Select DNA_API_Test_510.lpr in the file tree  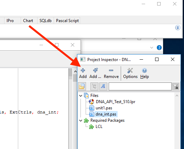point(116,102)
